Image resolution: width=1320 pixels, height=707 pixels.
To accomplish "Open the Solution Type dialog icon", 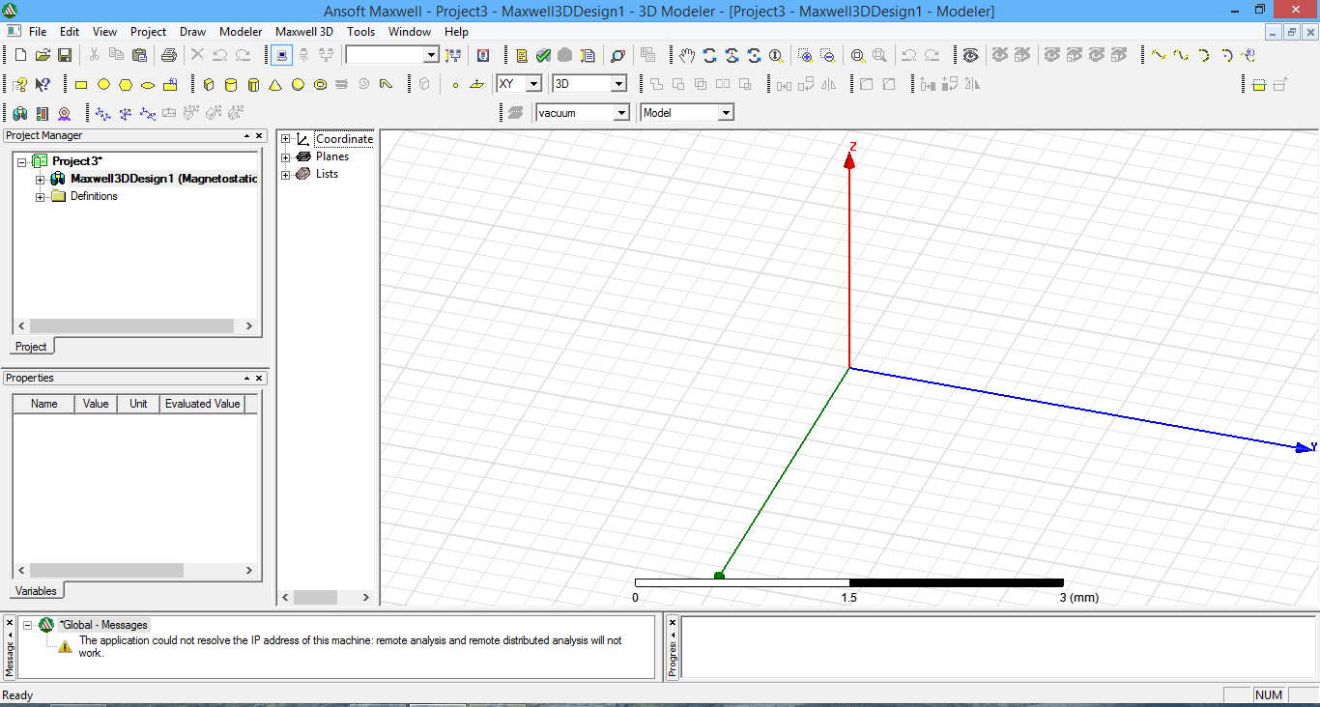I will (x=482, y=55).
